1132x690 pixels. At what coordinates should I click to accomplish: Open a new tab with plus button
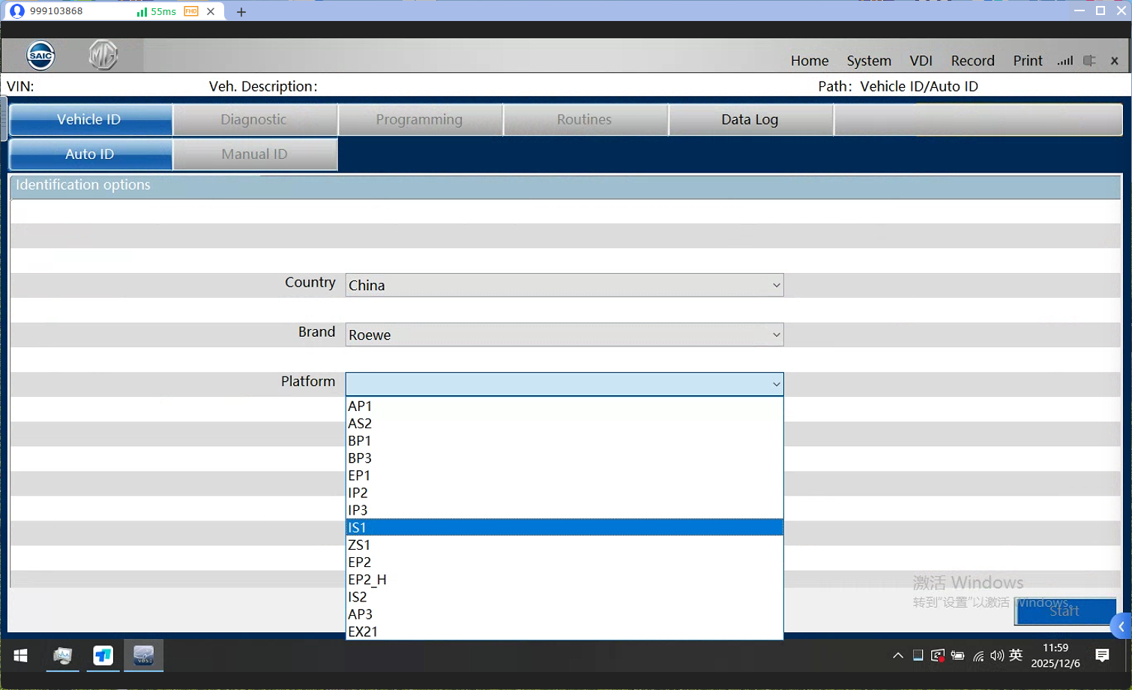point(241,12)
